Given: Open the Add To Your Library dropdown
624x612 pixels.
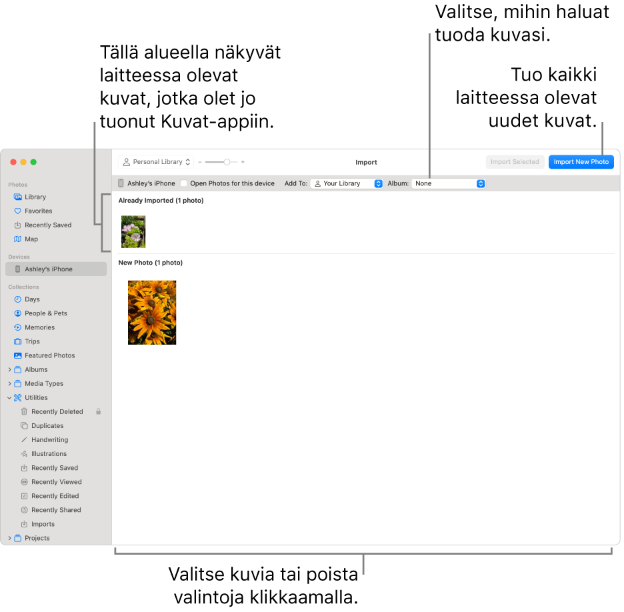Looking at the screenshot, I should 347,184.
